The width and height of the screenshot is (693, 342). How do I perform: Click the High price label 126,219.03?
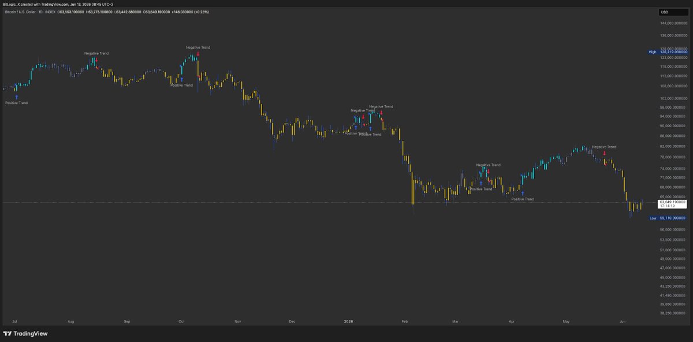coord(668,52)
